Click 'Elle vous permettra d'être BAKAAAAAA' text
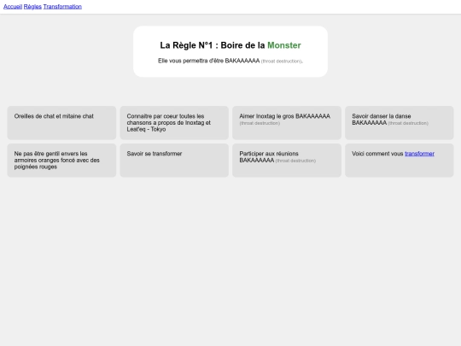The image size is (461, 346). pyautogui.click(x=209, y=61)
